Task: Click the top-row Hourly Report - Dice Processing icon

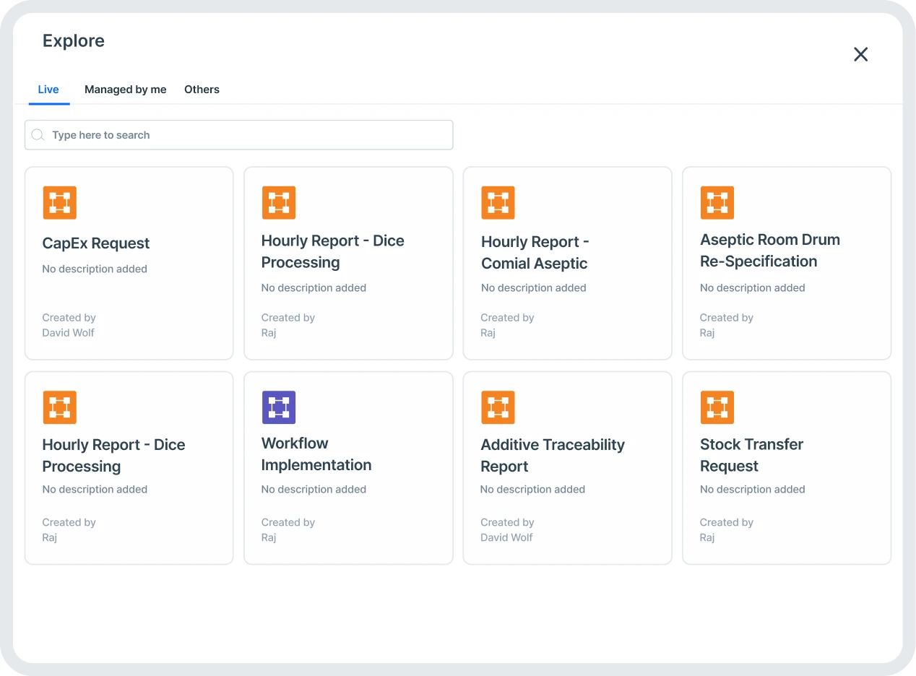Action: pyautogui.click(x=279, y=203)
